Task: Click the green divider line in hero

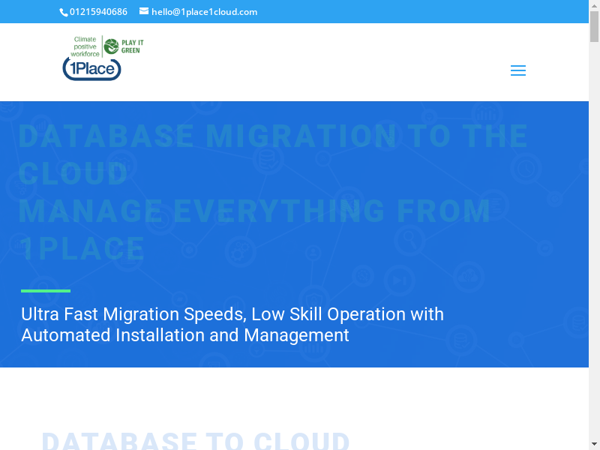Action: pyautogui.click(x=46, y=290)
